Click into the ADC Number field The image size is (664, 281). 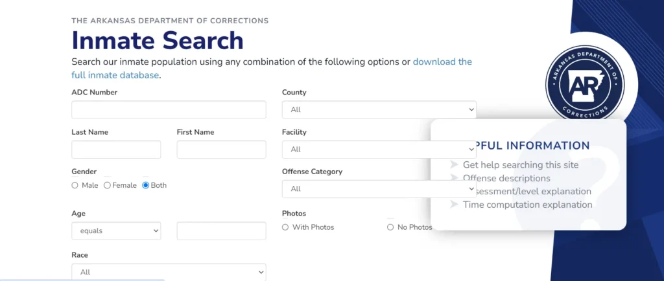[x=169, y=109]
